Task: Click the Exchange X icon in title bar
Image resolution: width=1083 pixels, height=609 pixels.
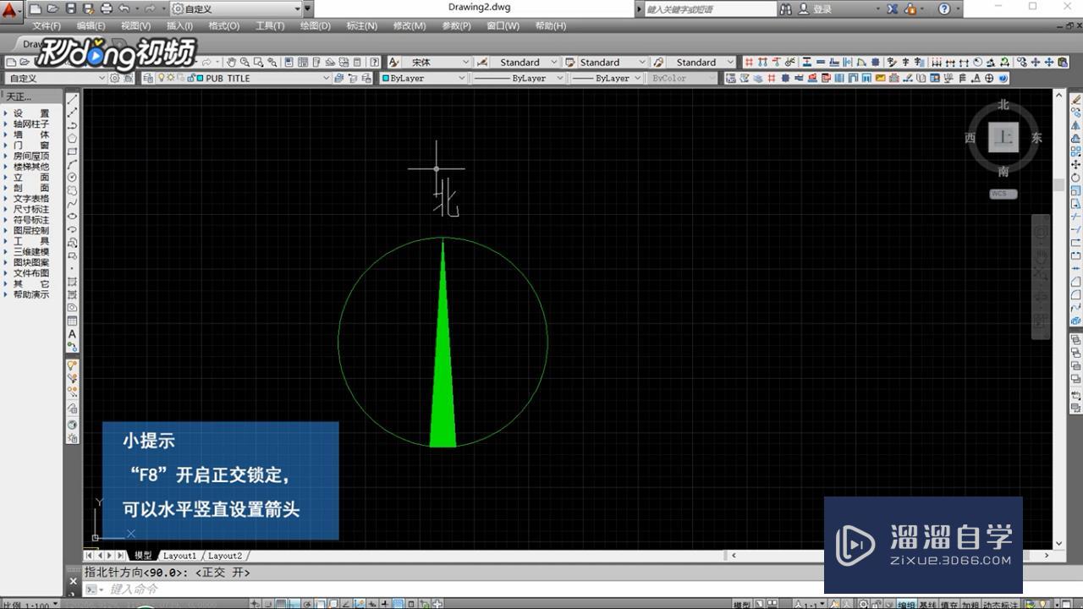Action: coord(892,8)
